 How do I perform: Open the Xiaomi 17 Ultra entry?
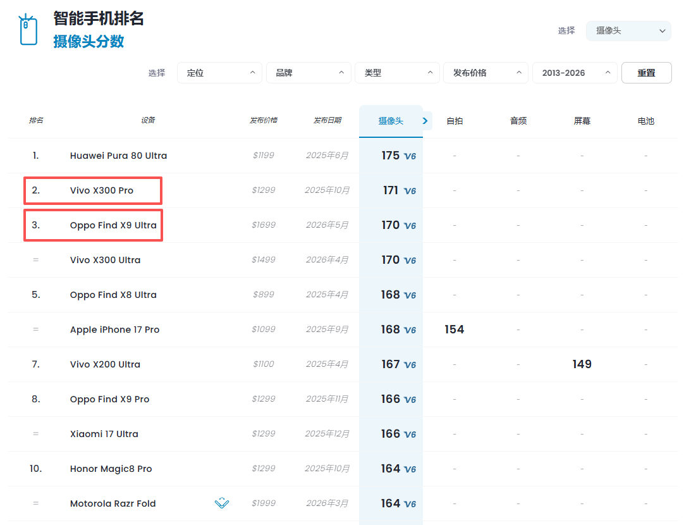[104, 434]
